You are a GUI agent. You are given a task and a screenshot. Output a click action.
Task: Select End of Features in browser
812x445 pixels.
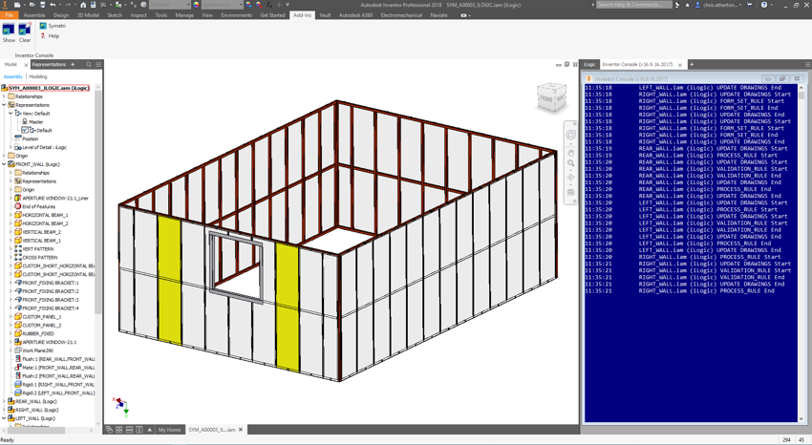coord(38,206)
